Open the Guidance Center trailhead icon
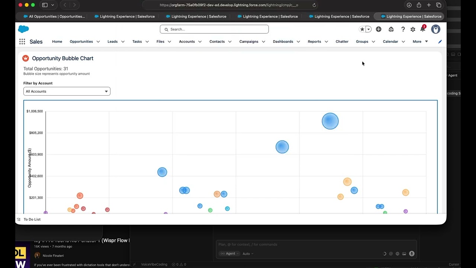Screen dimensions: 476x268 tap(391, 29)
